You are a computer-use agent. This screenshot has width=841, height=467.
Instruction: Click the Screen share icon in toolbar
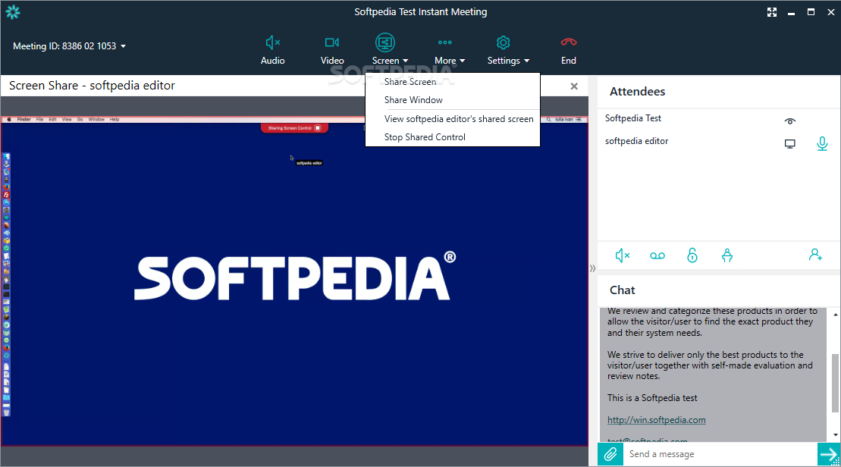[x=385, y=42]
